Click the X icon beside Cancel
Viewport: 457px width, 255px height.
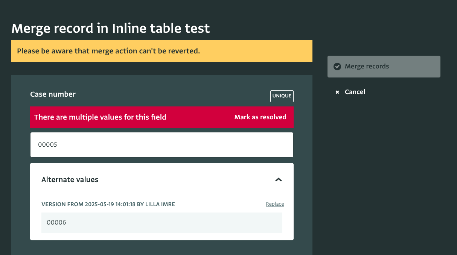337,92
